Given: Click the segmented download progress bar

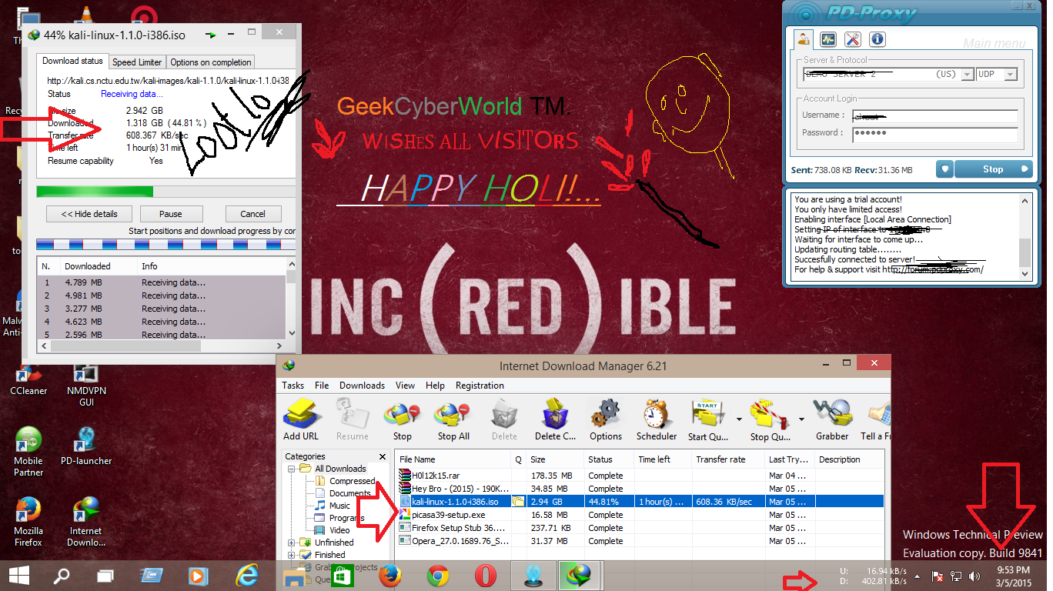Looking at the screenshot, I should pyautogui.click(x=165, y=244).
